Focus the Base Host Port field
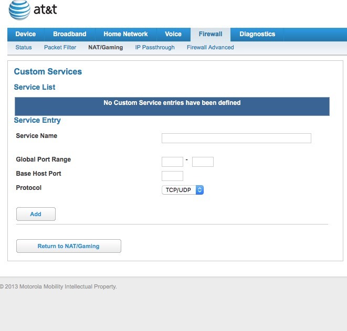 point(172,176)
